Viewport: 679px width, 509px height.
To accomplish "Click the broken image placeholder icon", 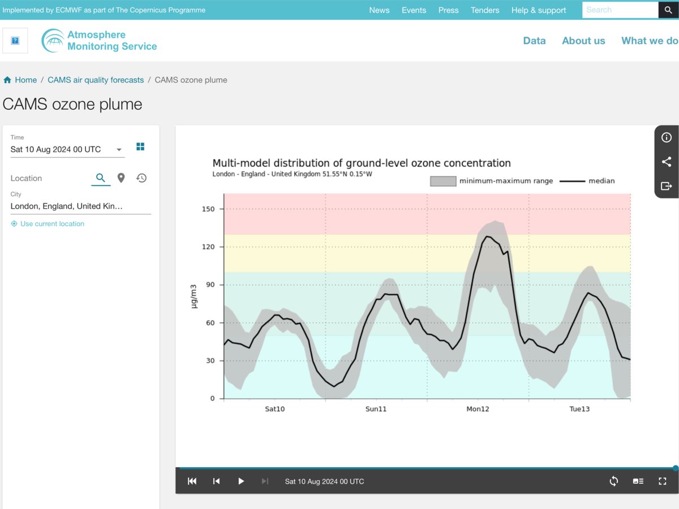I will 15,41.
